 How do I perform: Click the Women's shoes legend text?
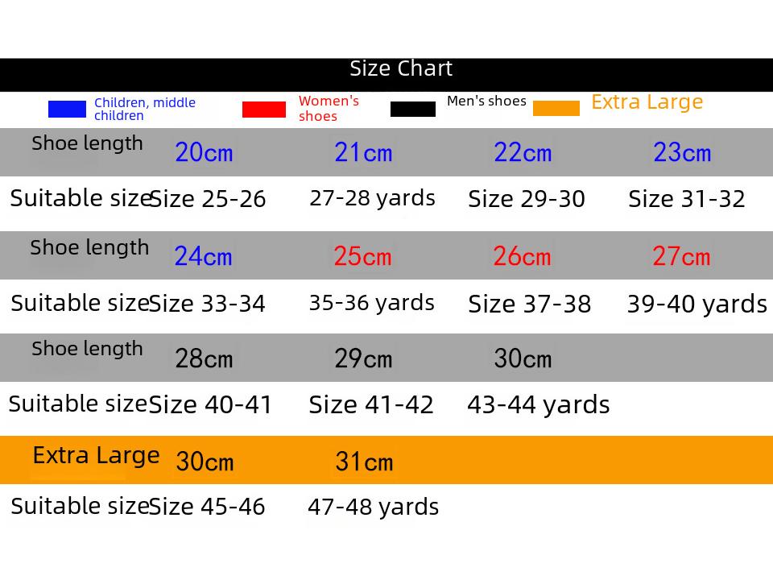point(329,109)
